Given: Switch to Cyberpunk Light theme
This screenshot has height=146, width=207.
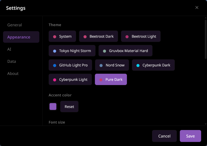Looking at the screenshot, I should 70,79.
